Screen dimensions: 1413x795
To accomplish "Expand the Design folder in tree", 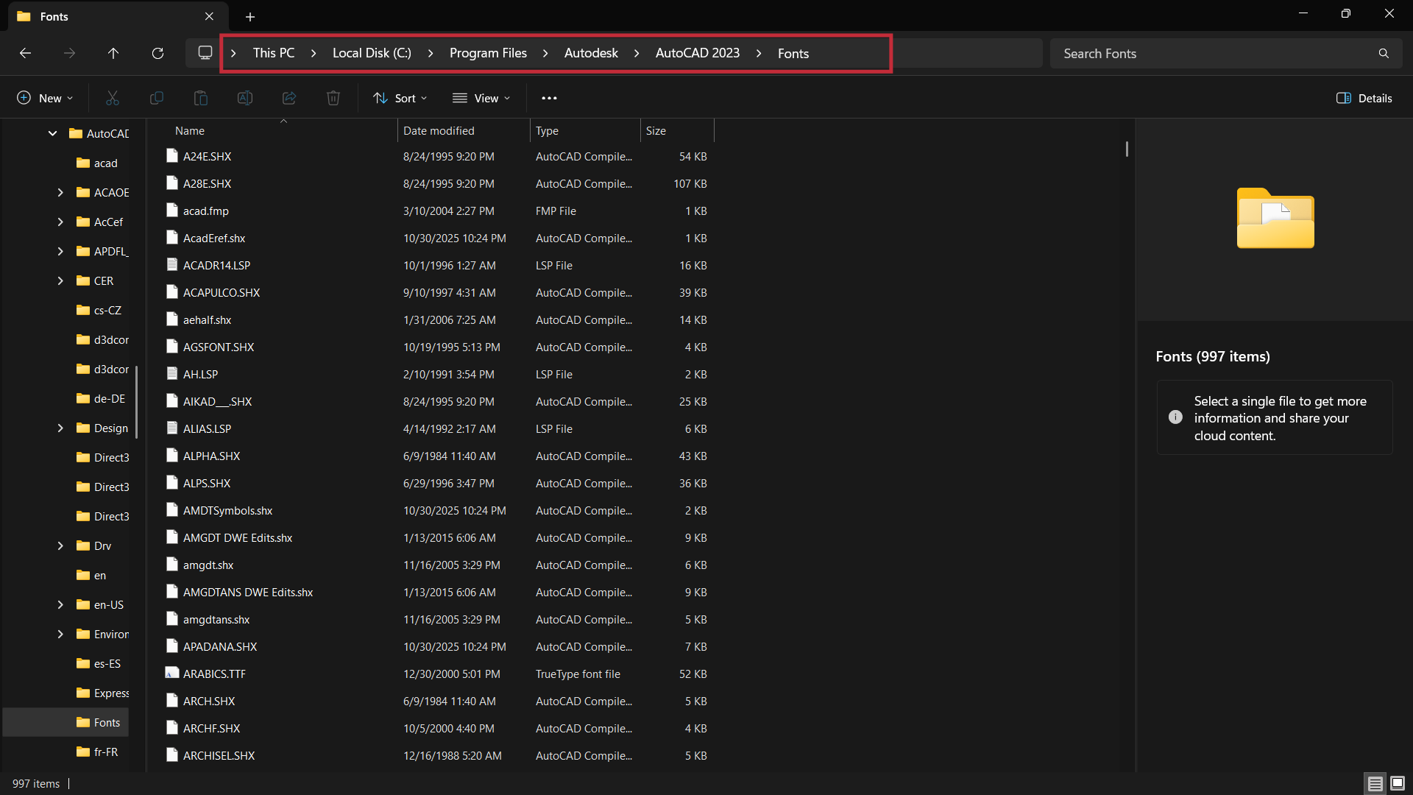I will (60, 428).
